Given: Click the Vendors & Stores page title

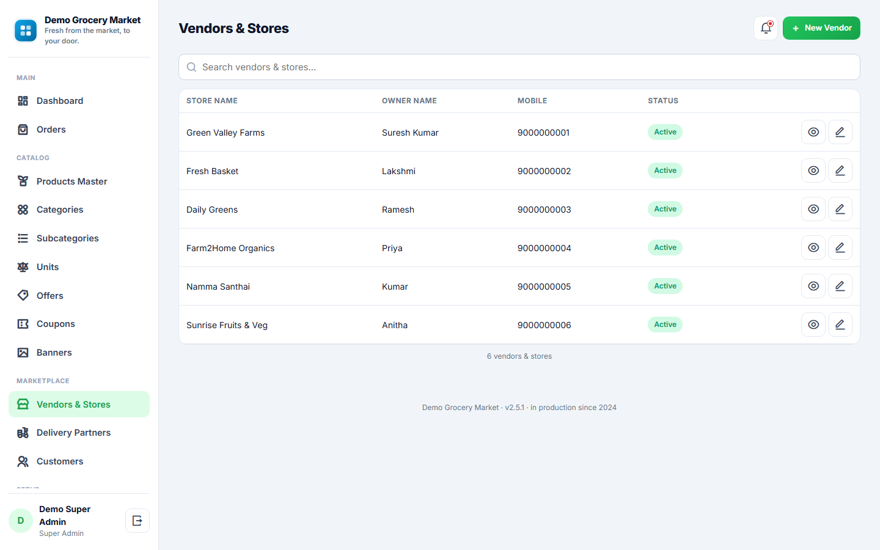Looking at the screenshot, I should pyautogui.click(x=233, y=28).
